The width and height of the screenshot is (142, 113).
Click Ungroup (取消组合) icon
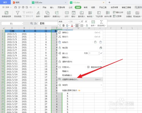[x=137, y=13]
